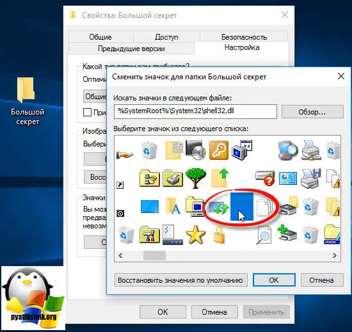Select the blue desktop rectangle icon
The height and width of the screenshot is (332, 352).
click(150, 207)
